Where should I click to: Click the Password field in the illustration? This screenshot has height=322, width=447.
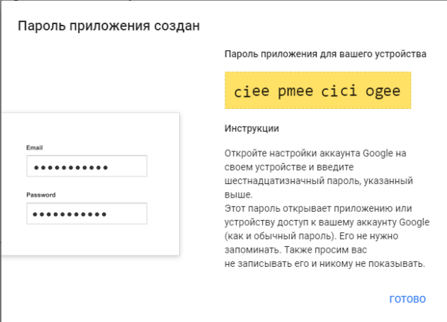(x=86, y=213)
